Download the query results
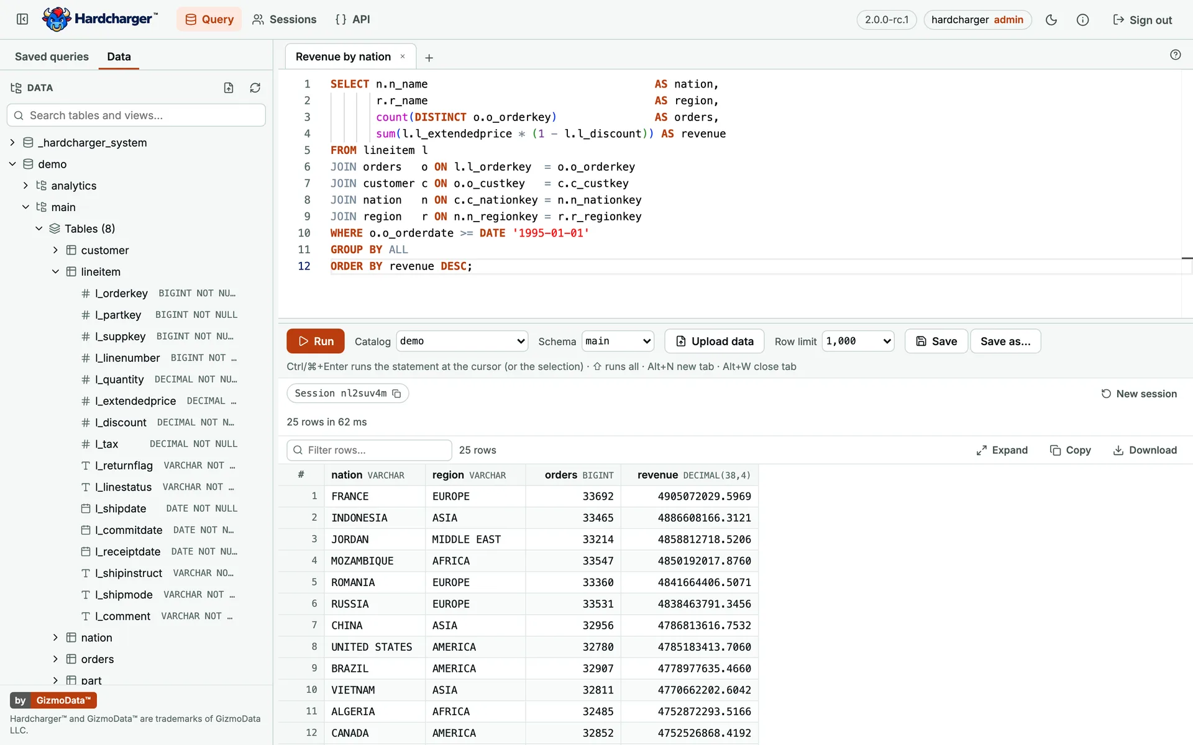The image size is (1193, 745). (1145, 450)
